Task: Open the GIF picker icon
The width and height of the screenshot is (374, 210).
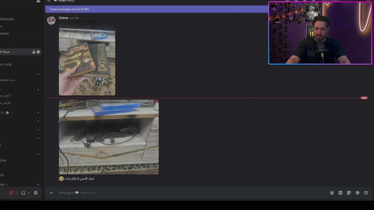Action: point(340,193)
